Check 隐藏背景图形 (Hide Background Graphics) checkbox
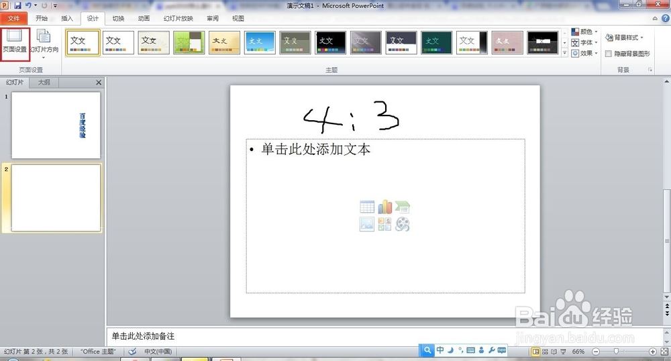Image resolution: width=671 pixels, height=361 pixels. click(x=608, y=54)
